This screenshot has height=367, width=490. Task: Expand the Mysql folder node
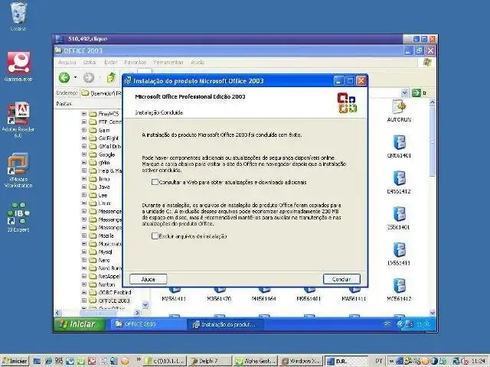84,252
